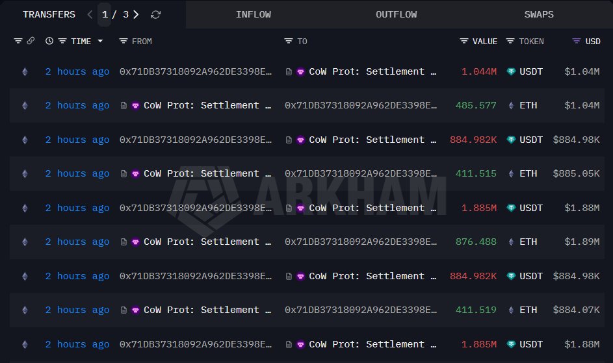This screenshot has height=363, width=613.
Task: Click contract icon in 1.044M USDT row
Action: (289, 72)
